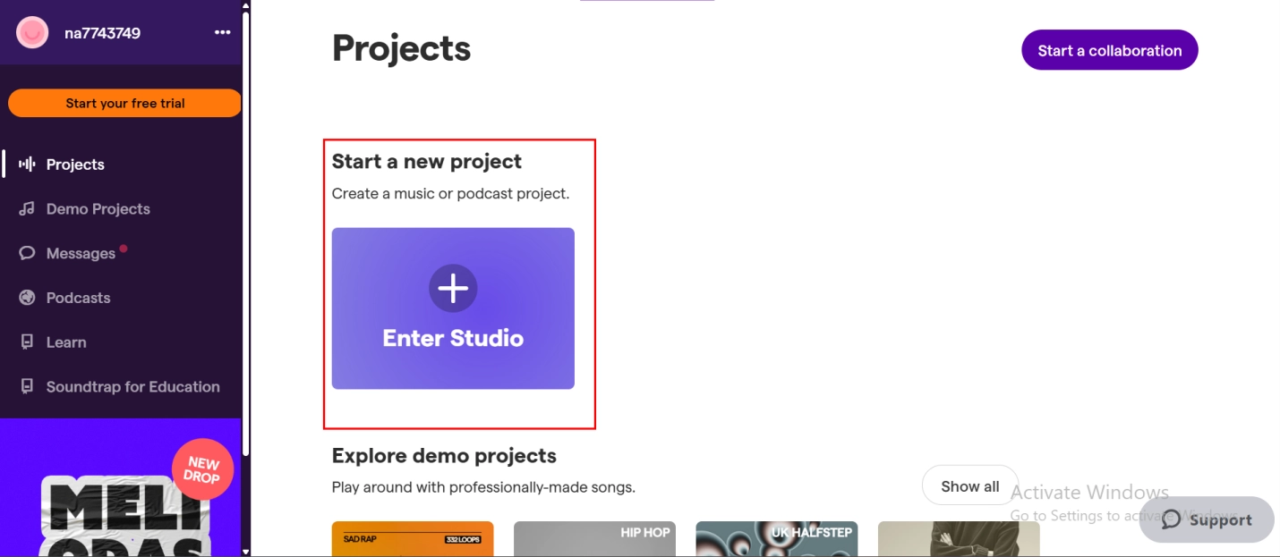Click the Soundtrap for Education icon
Viewport: 1280px width, 557px height.
pos(28,387)
